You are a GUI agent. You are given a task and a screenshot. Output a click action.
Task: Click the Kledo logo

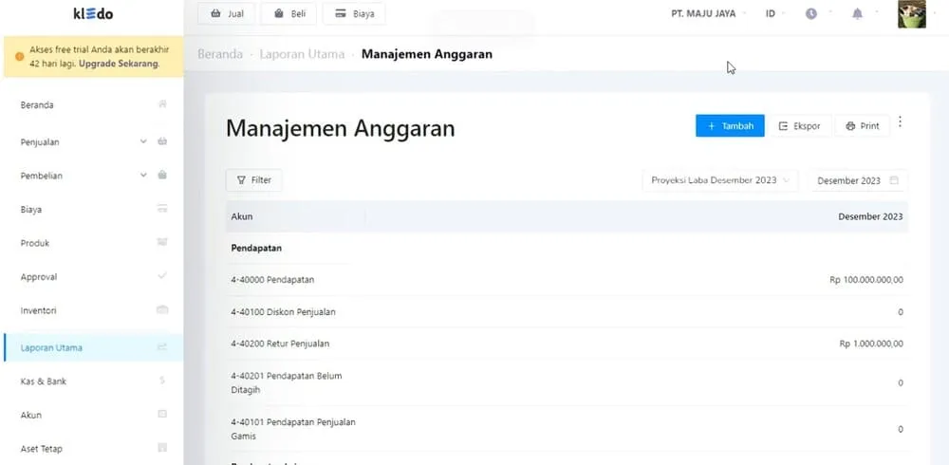coord(93,13)
